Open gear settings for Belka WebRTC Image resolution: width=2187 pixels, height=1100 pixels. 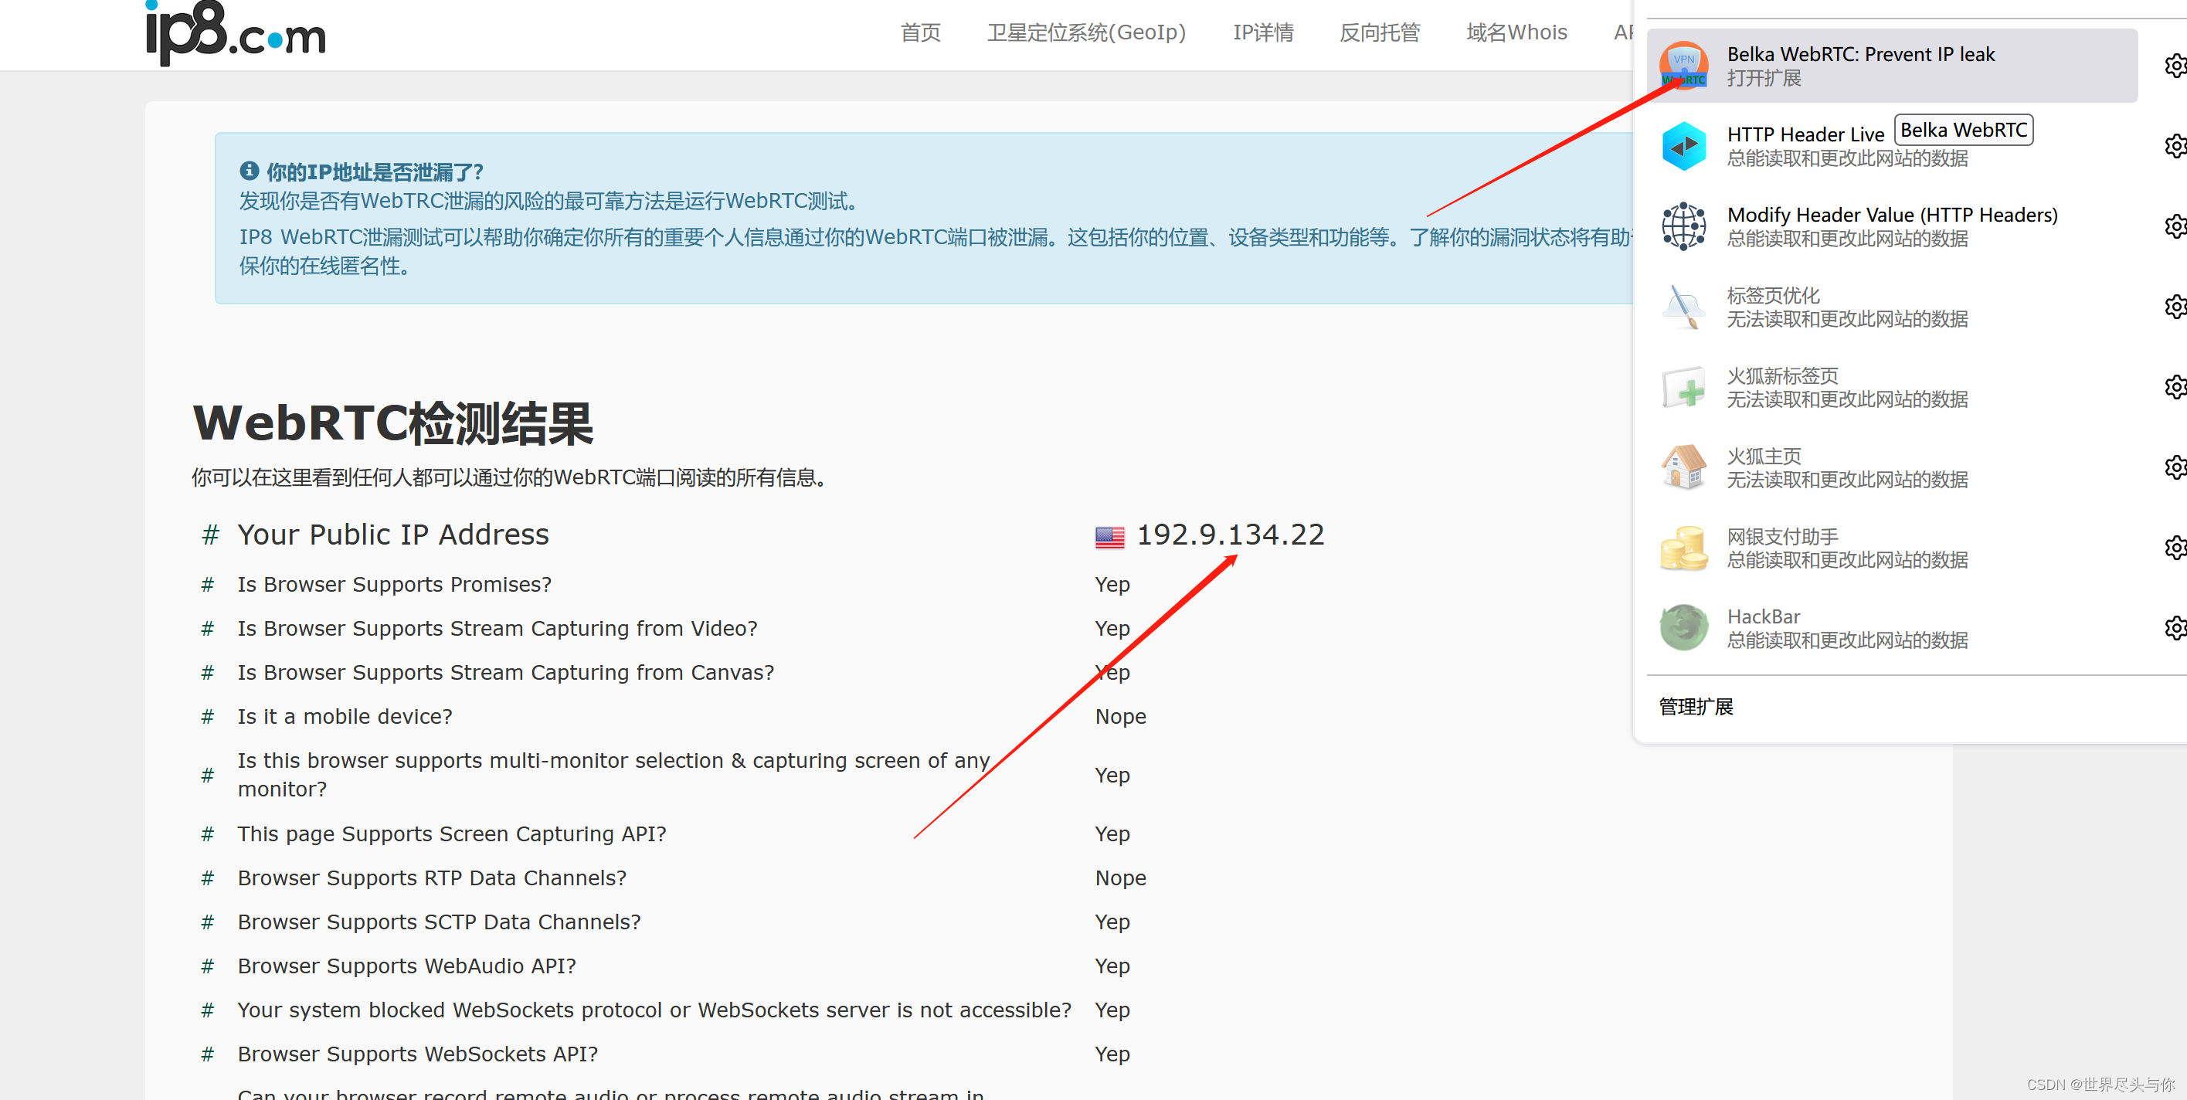click(x=2175, y=66)
